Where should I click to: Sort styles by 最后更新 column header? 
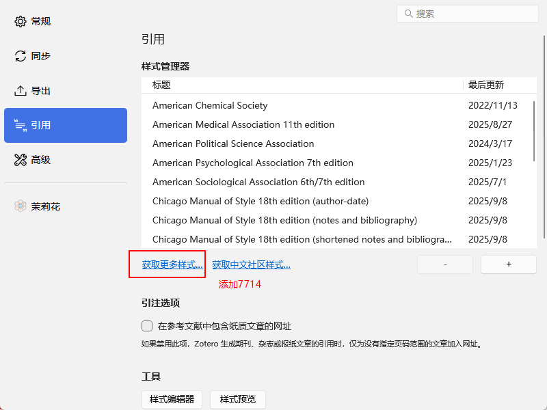point(500,85)
